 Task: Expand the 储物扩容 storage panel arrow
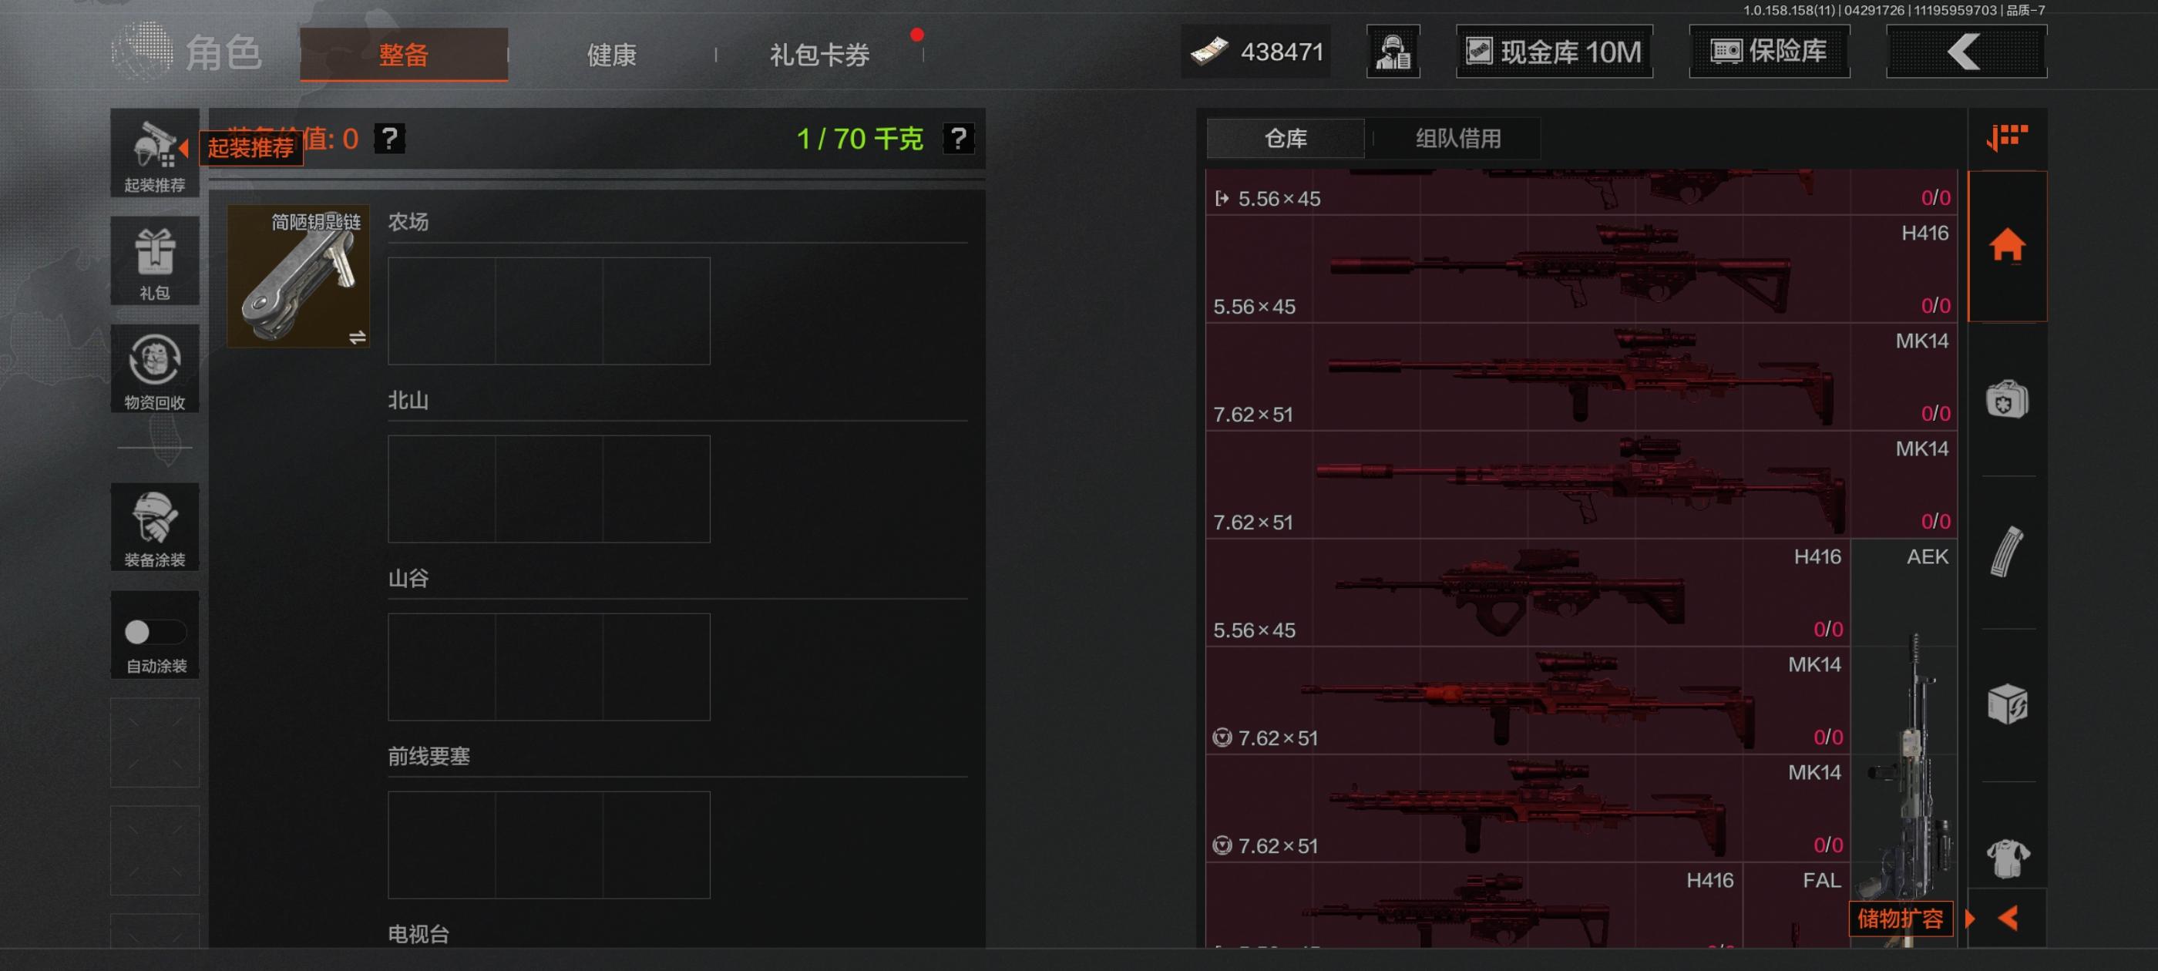(x=1969, y=919)
